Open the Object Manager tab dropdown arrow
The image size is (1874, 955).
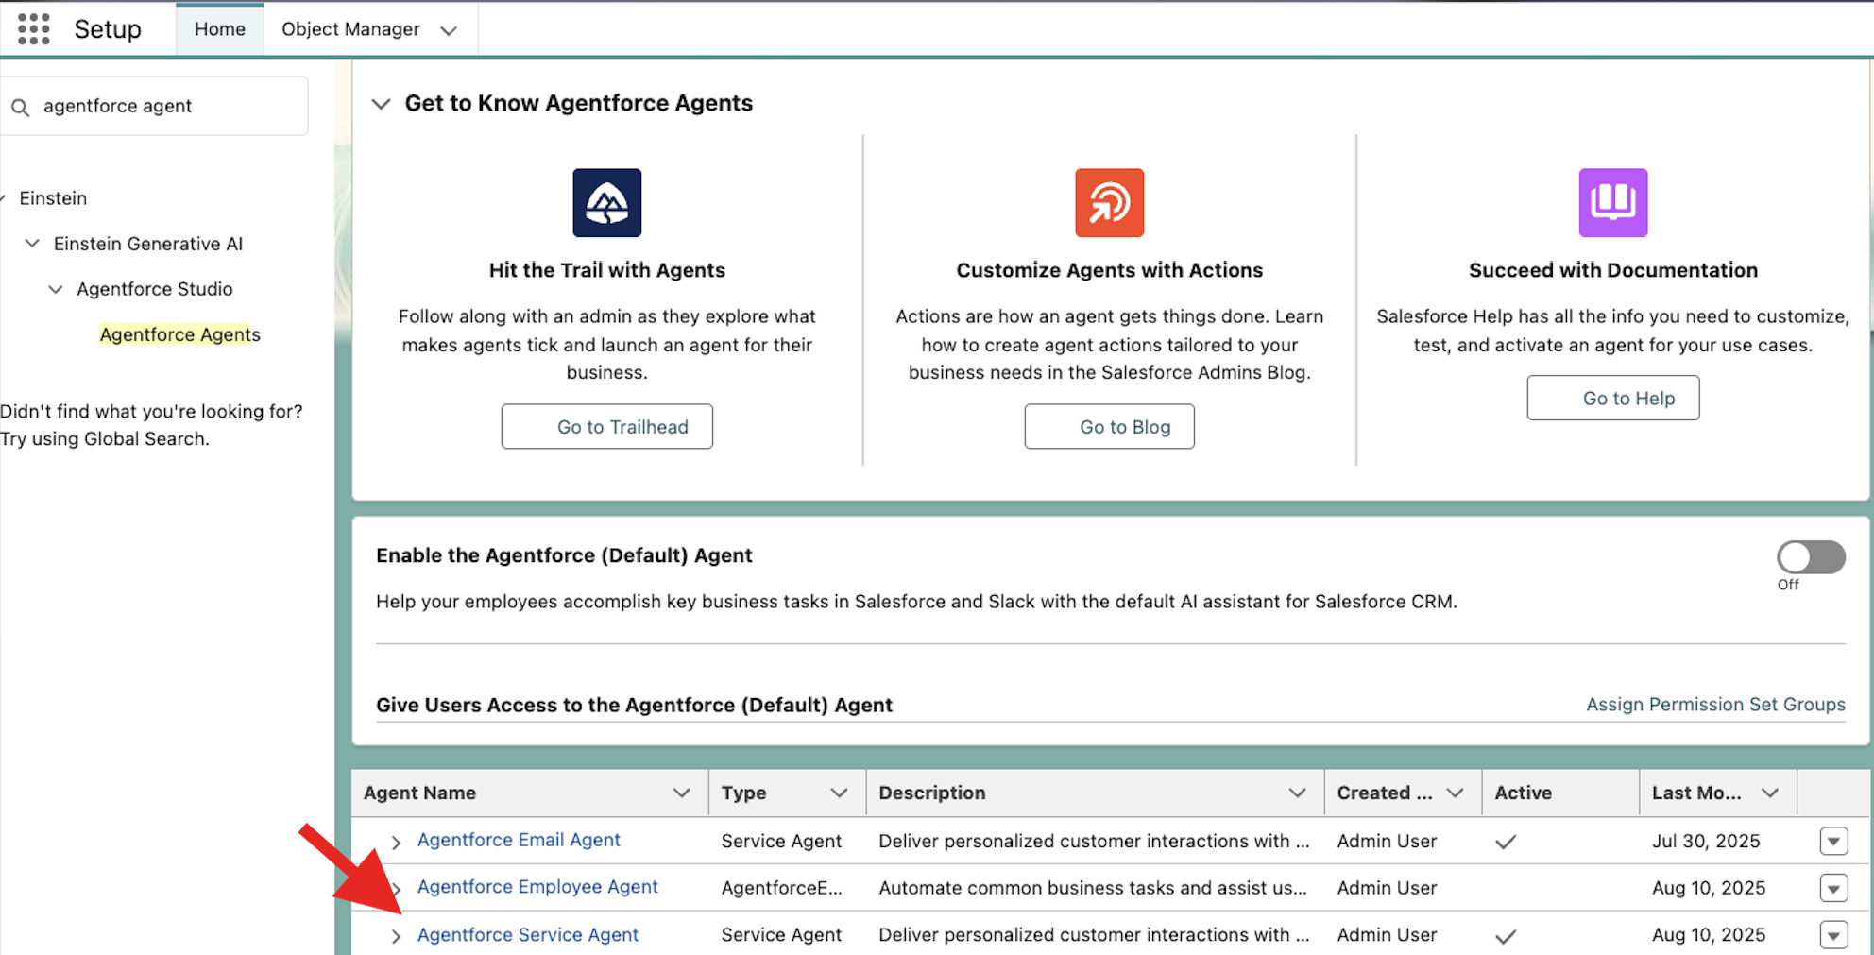coord(449,30)
